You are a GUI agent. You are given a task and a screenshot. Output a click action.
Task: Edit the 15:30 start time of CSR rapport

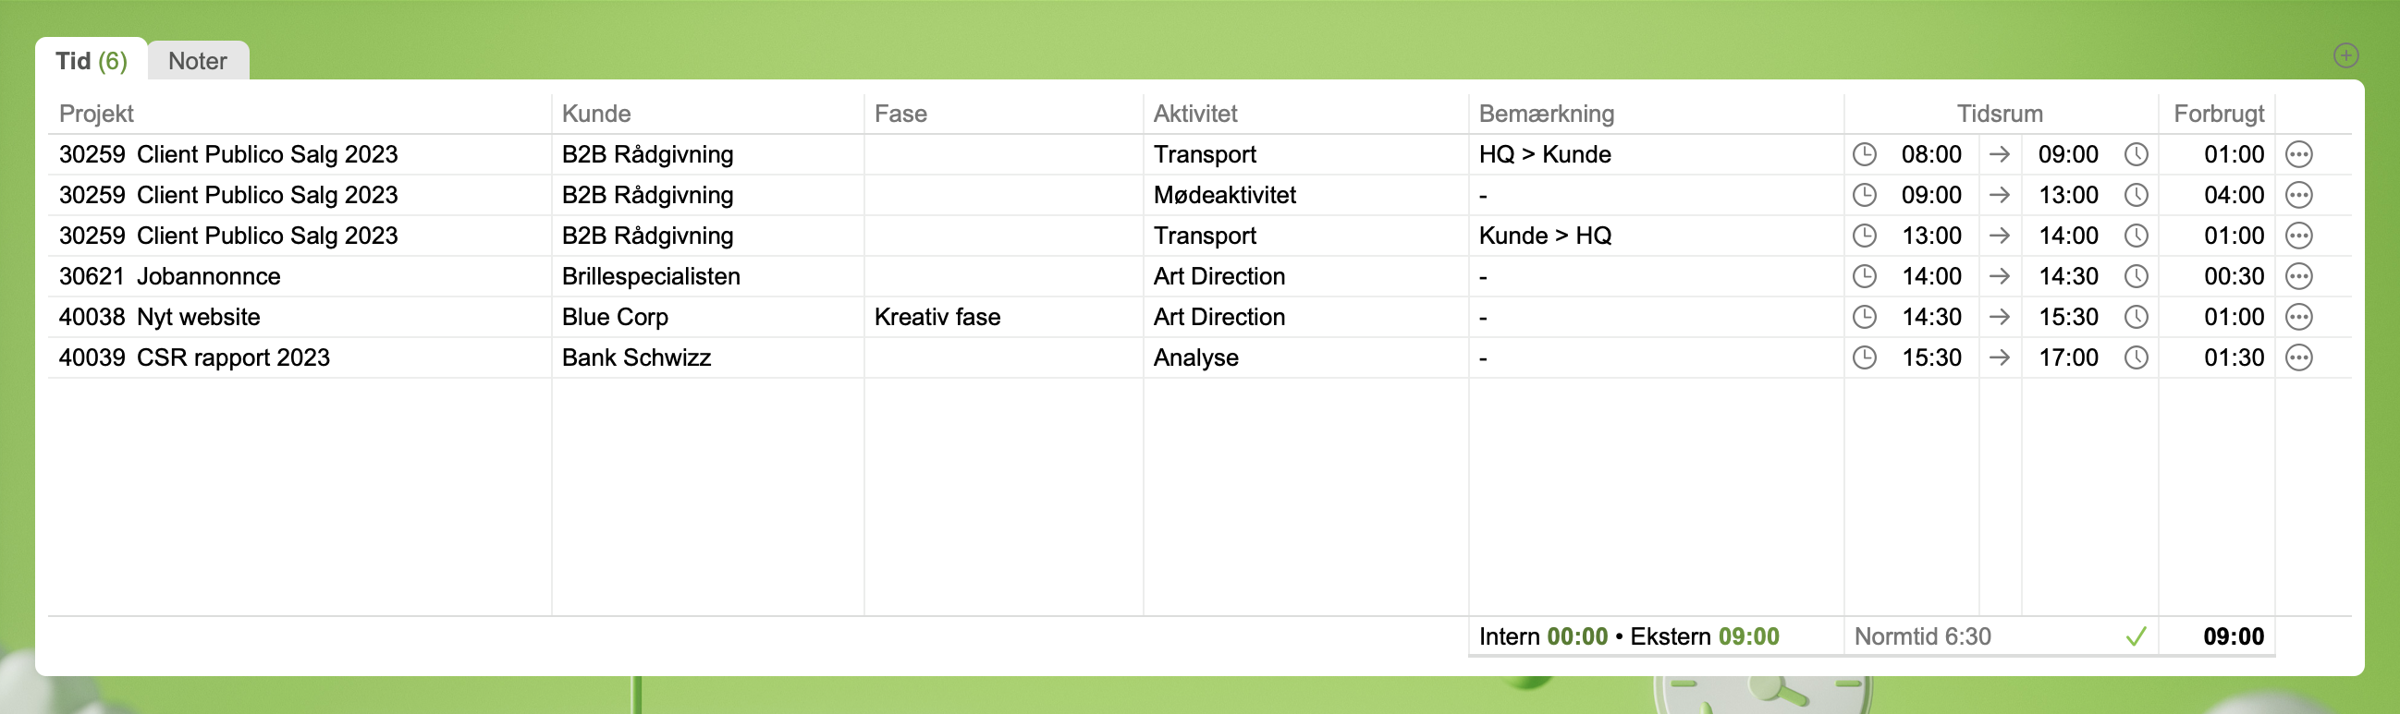1930,357
